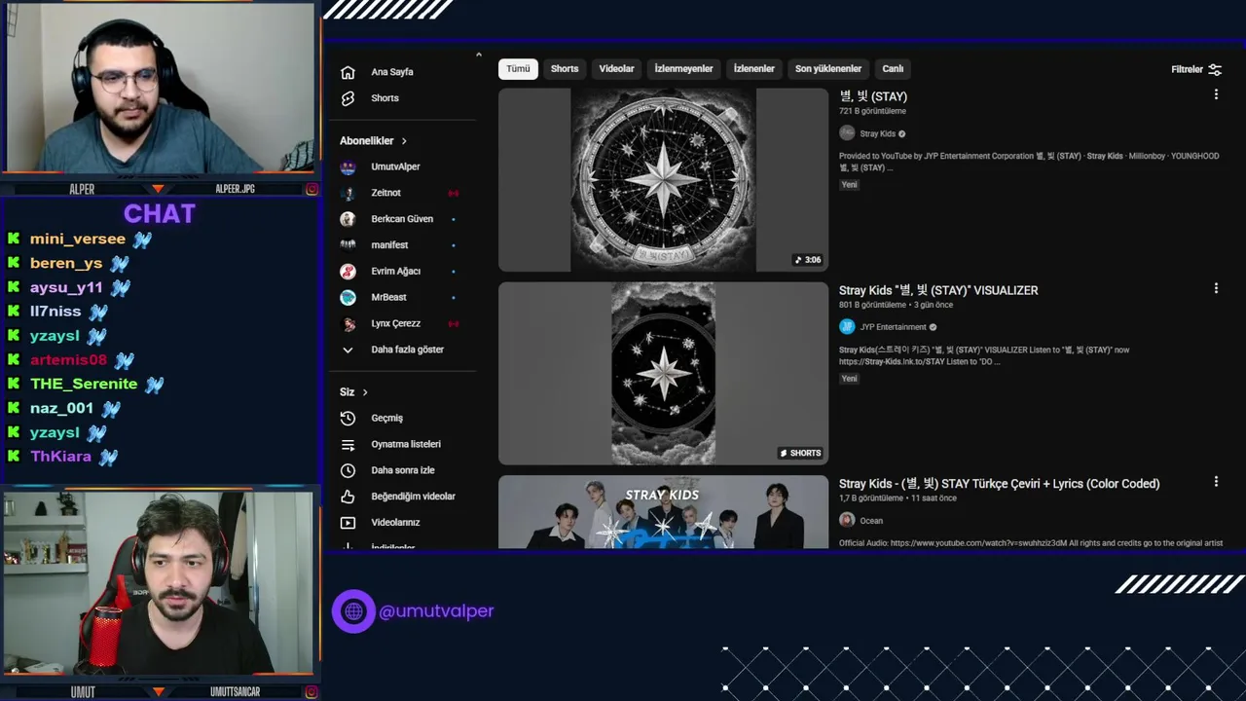1246x701 pixels.
Task: Open options menu for STAY Türkçe Çeviri video
Action: 1216,481
